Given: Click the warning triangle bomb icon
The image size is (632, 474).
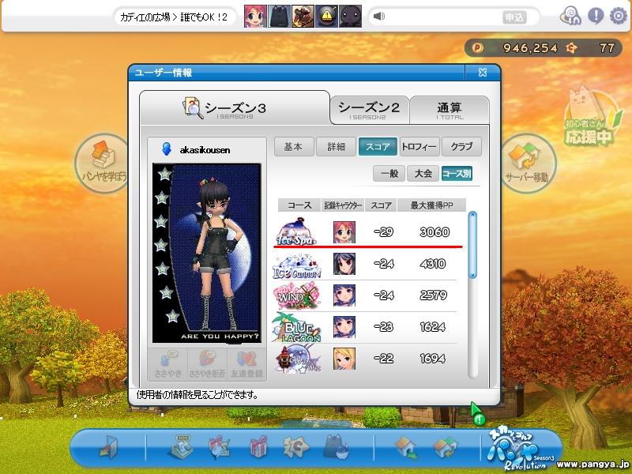Looking at the screenshot, I should click(x=326, y=17).
